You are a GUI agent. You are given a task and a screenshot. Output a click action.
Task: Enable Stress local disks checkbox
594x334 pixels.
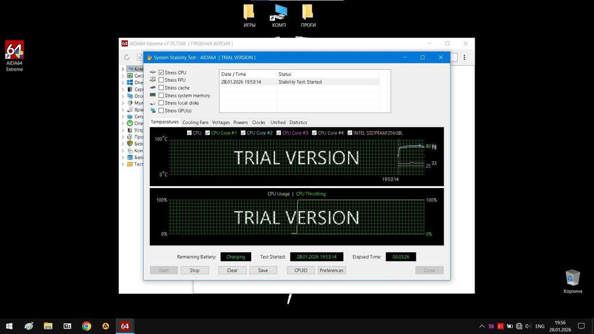162,103
